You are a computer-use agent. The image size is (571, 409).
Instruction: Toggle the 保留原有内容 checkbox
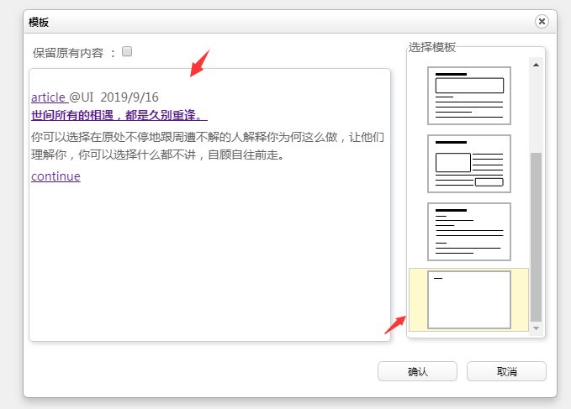[127, 51]
